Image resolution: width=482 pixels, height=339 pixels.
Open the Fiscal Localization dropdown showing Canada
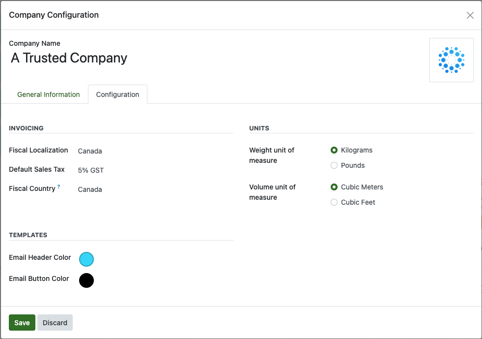(x=90, y=151)
